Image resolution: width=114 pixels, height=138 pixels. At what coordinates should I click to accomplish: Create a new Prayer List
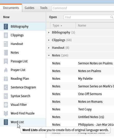[x=23, y=70]
